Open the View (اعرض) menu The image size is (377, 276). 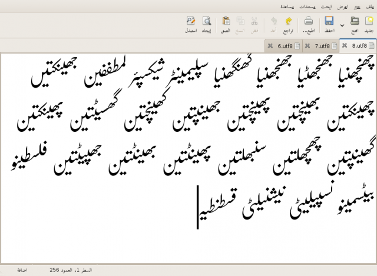click(342, 7)
